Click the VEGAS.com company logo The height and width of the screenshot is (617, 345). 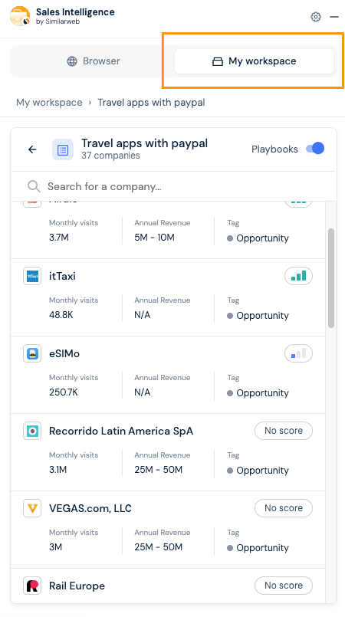coord(32,508)
